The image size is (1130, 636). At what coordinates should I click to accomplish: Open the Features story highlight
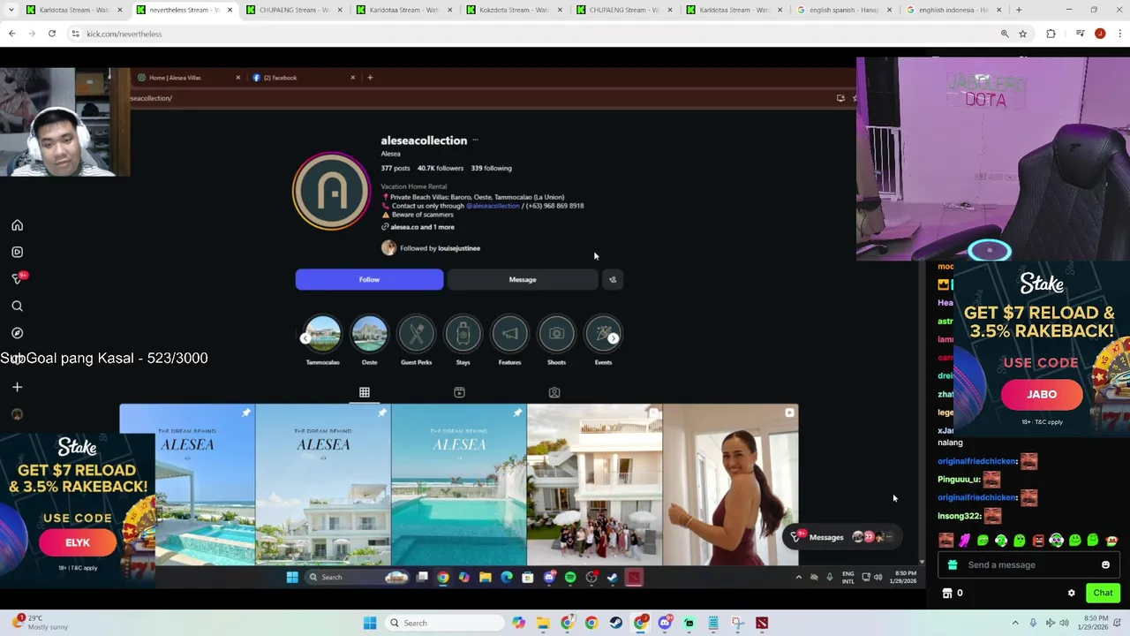click(x=509, y=334)
